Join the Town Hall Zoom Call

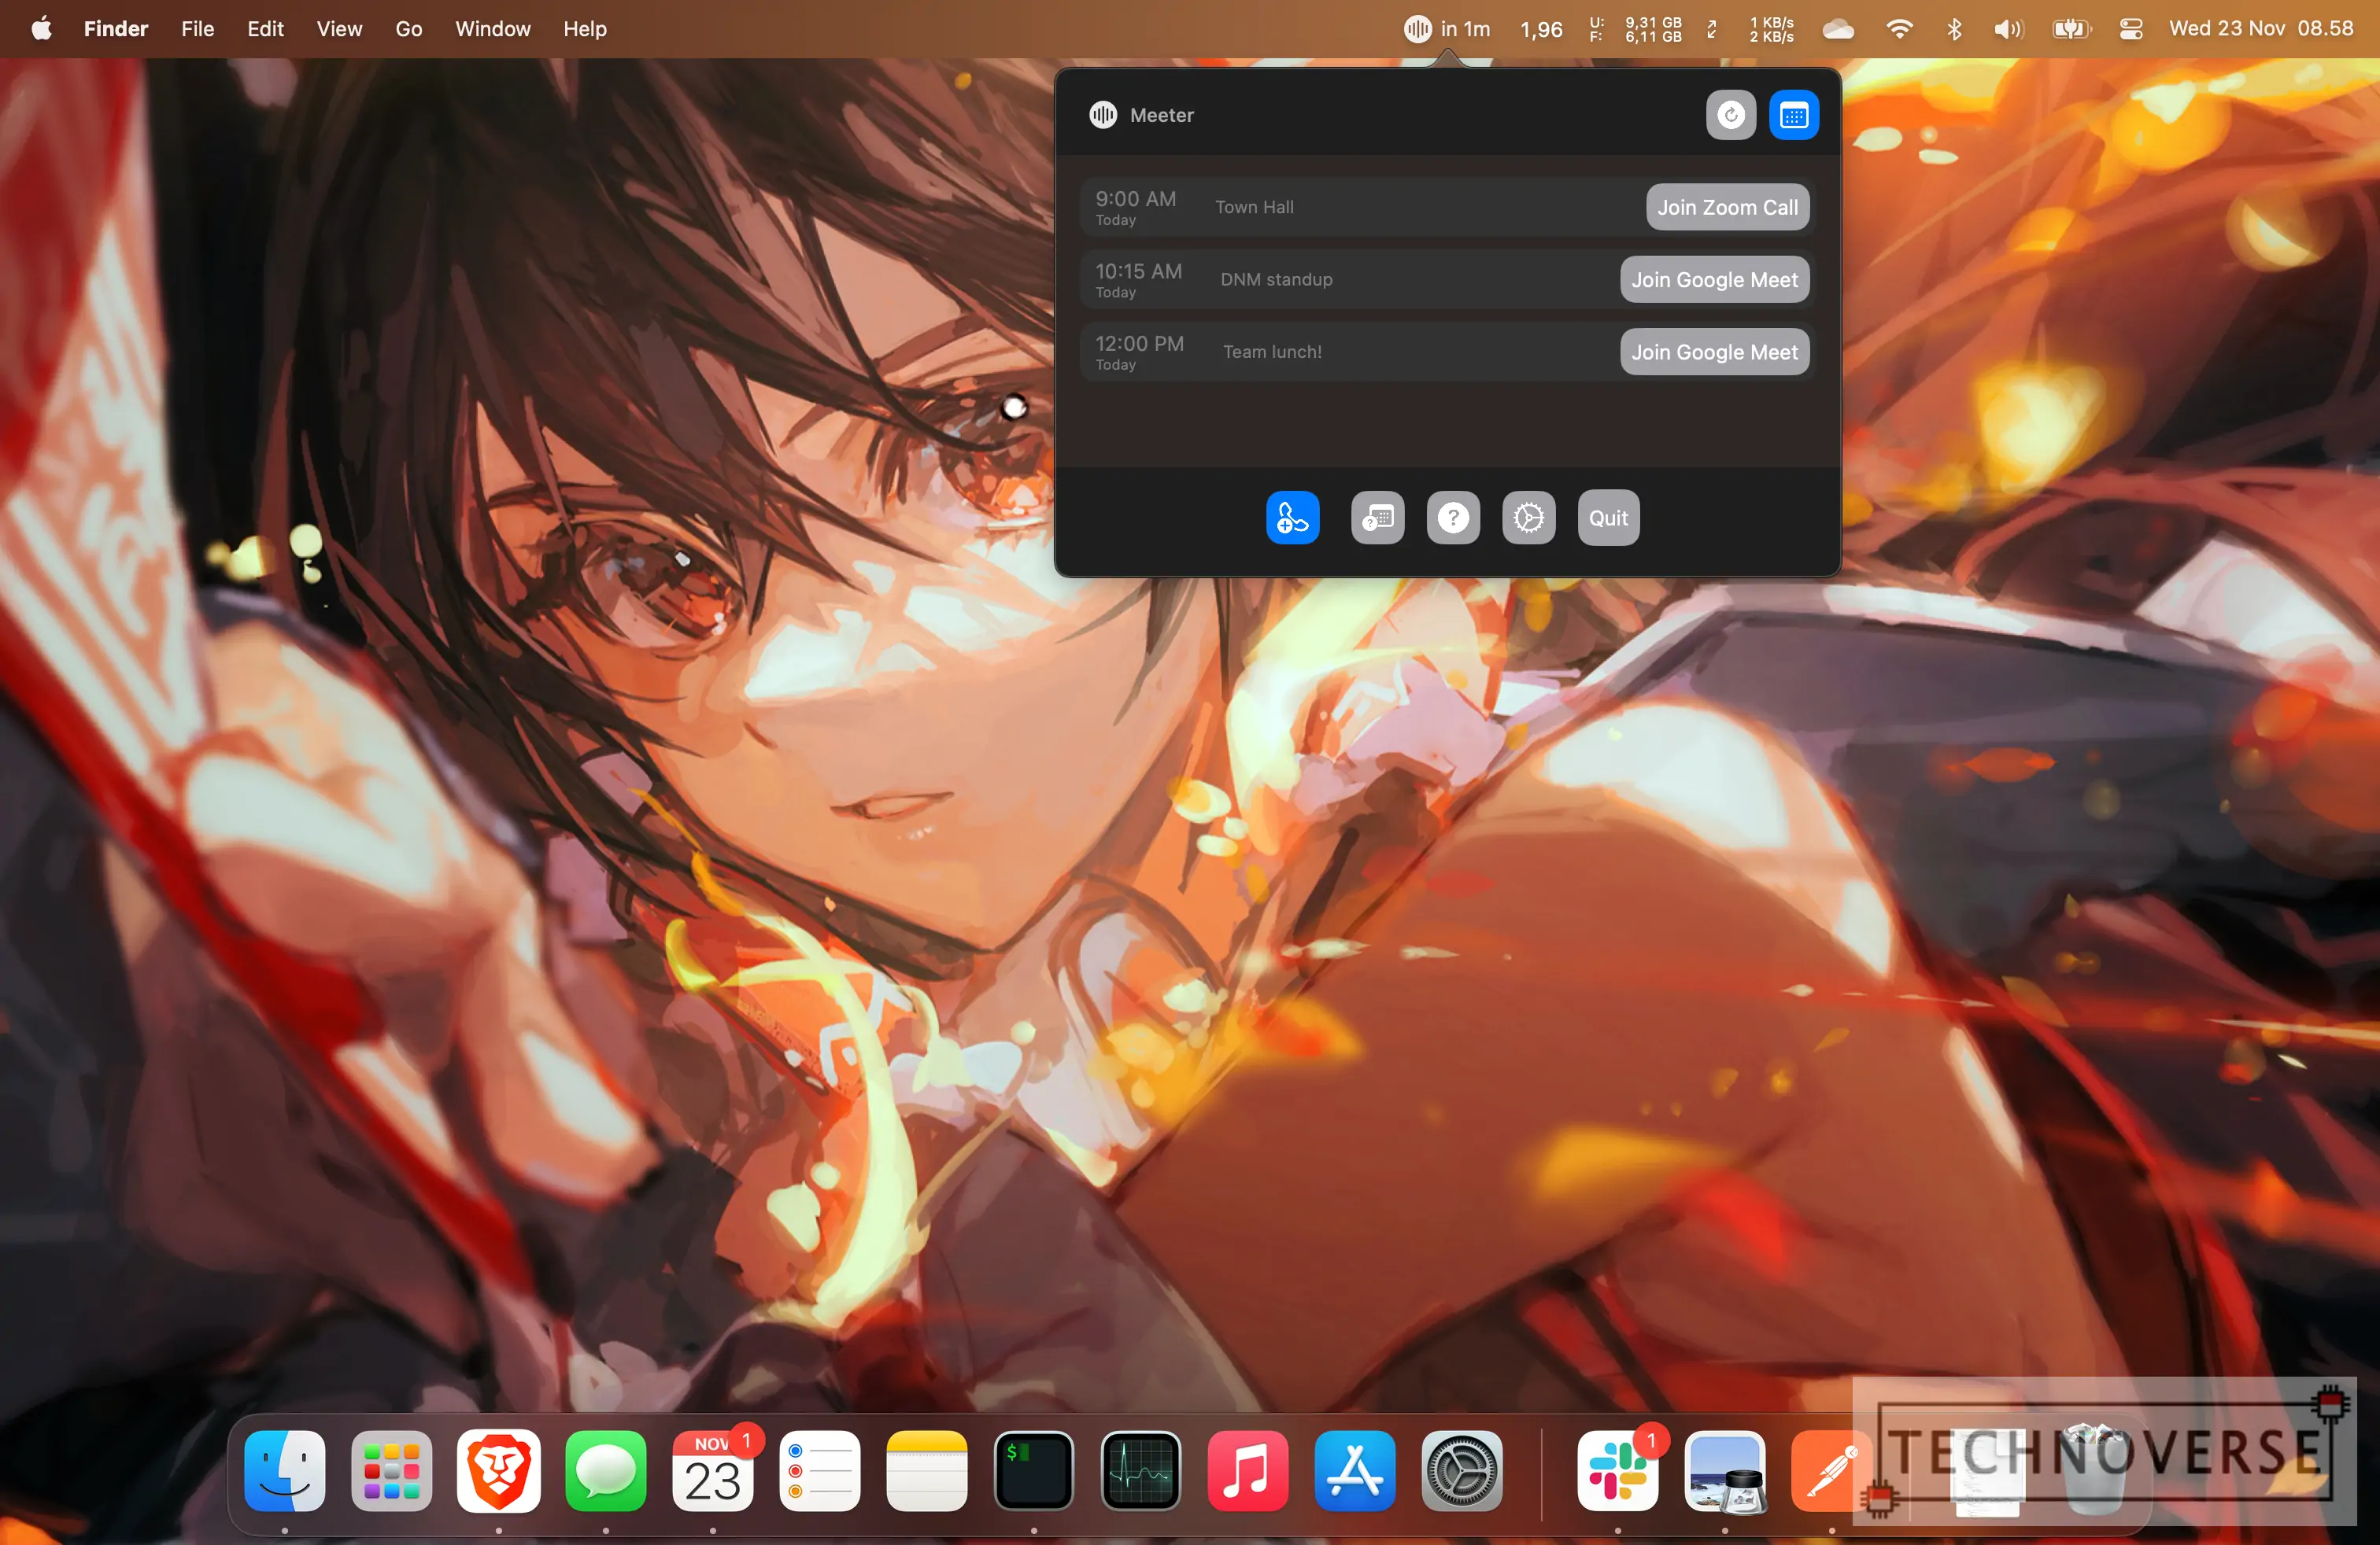(x=1724, y=206)
